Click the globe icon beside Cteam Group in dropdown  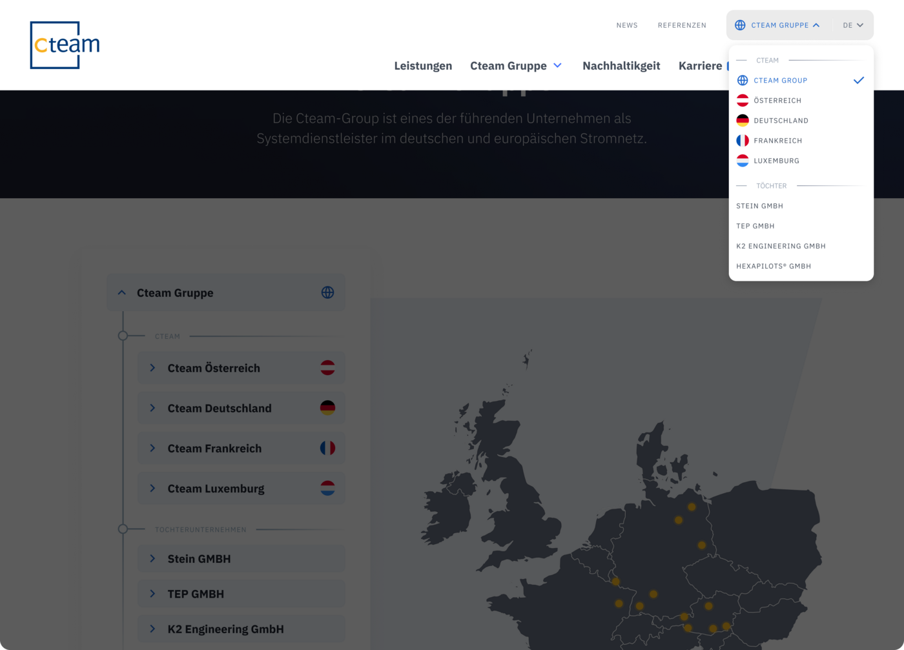pyautogui.click(x=743, y=81)
